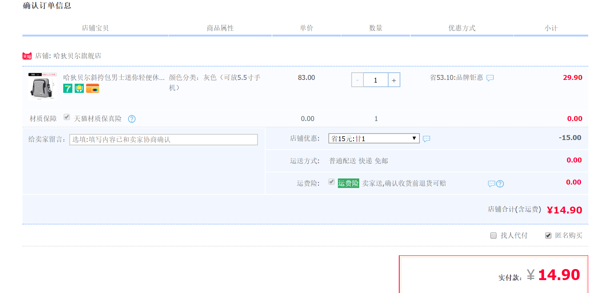Uncheck the 匿名购买 checkbox

[x=548, y=236]
